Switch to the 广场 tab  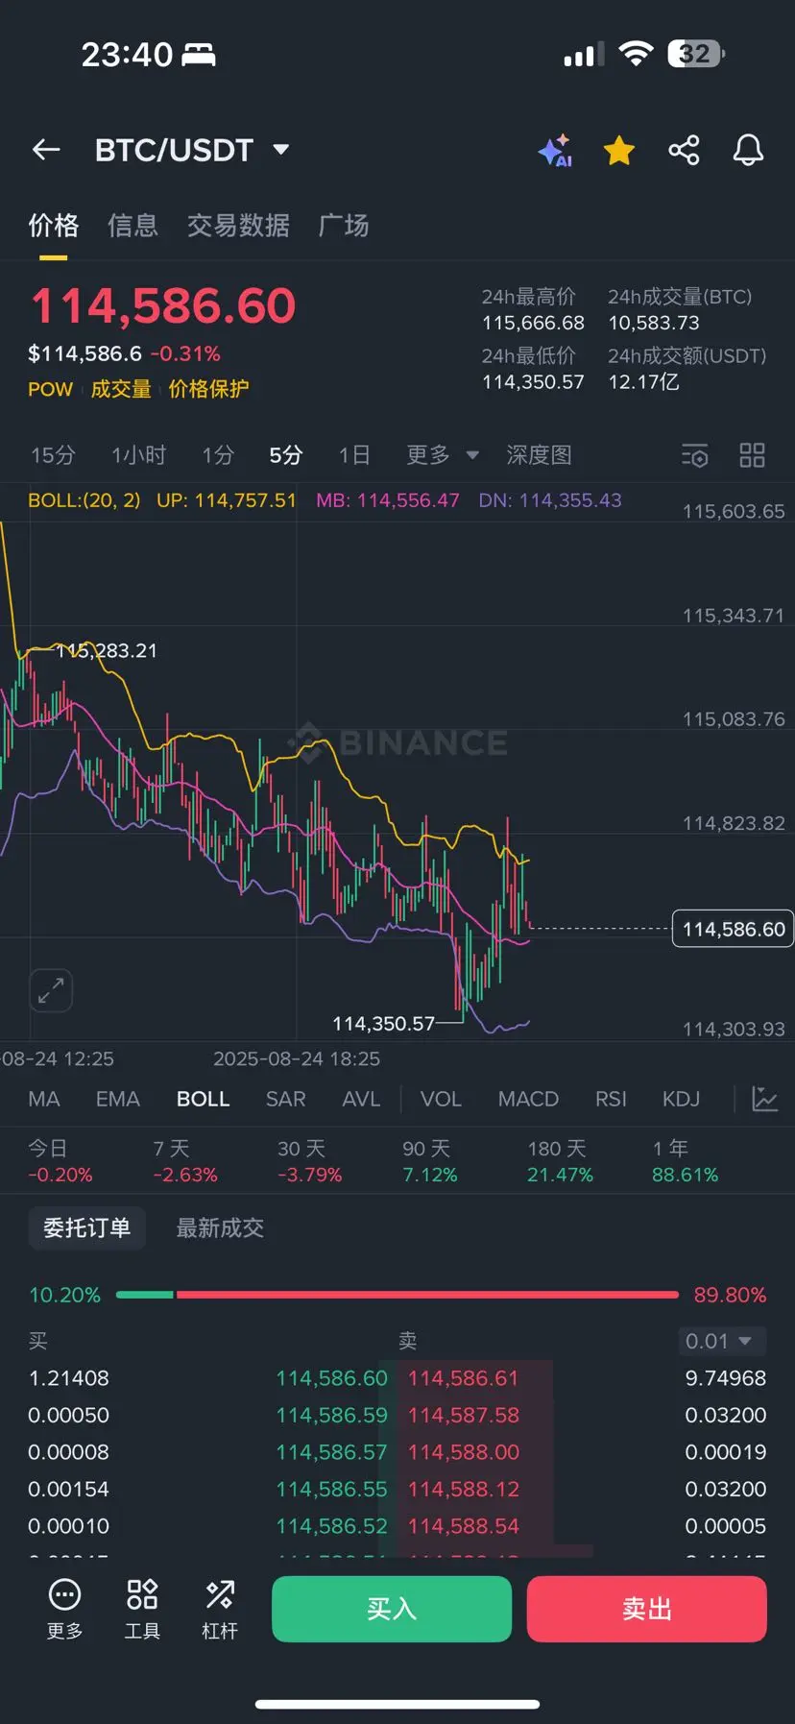[344, 226]
